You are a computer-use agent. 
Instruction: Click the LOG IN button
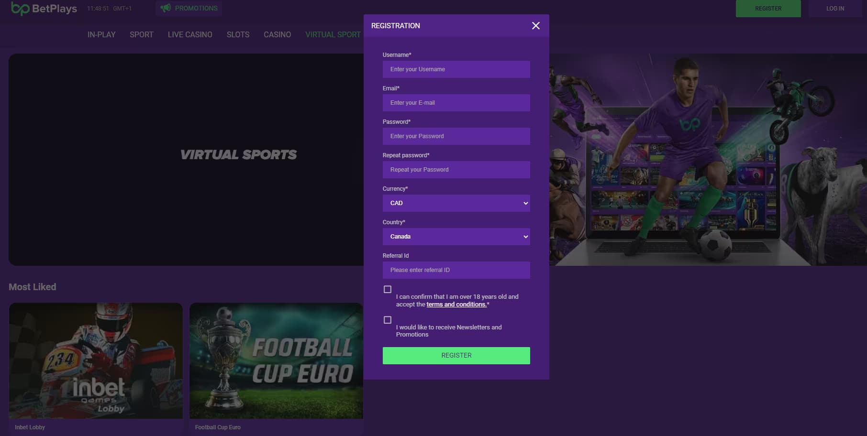pyautogui.click(x=835, y=8)
